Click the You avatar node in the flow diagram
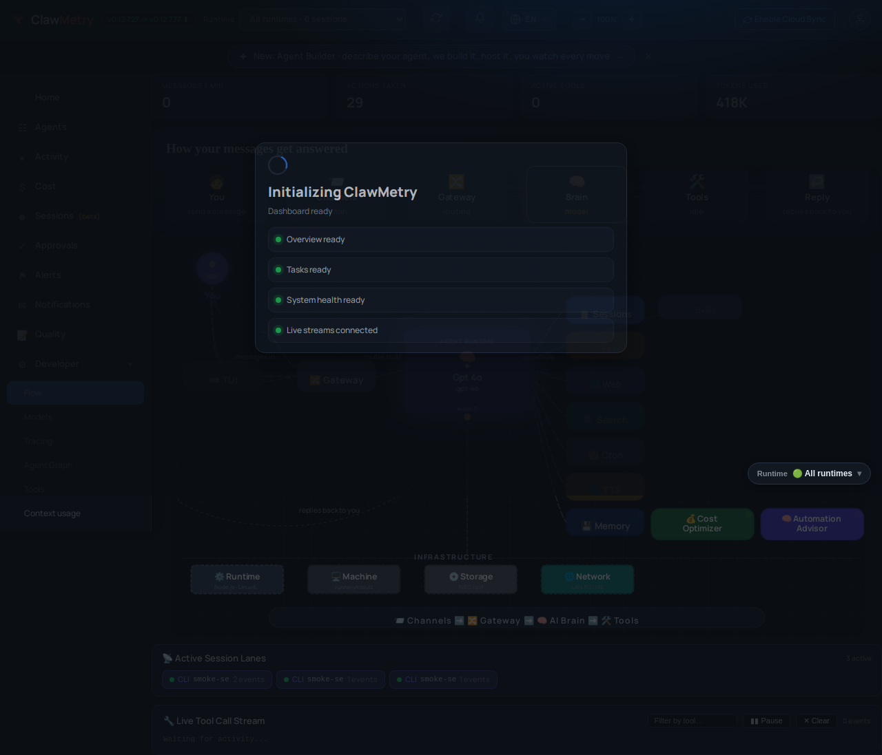 click(x=212, y=268)
